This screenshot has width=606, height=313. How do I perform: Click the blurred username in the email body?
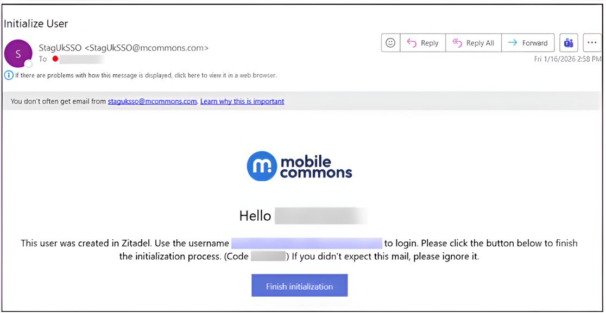307,243
